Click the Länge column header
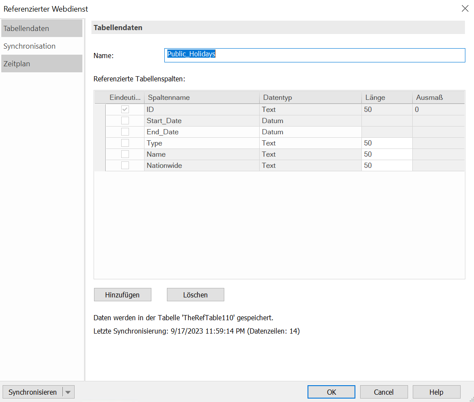The image size is (474, 402). pyautogui.click(x=387, y=97)
